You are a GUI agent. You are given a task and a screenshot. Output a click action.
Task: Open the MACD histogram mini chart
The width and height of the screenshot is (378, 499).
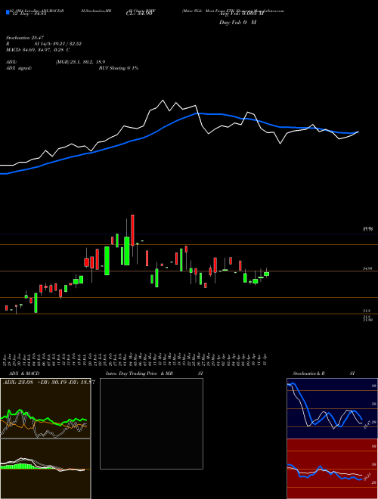click(45, 469)
